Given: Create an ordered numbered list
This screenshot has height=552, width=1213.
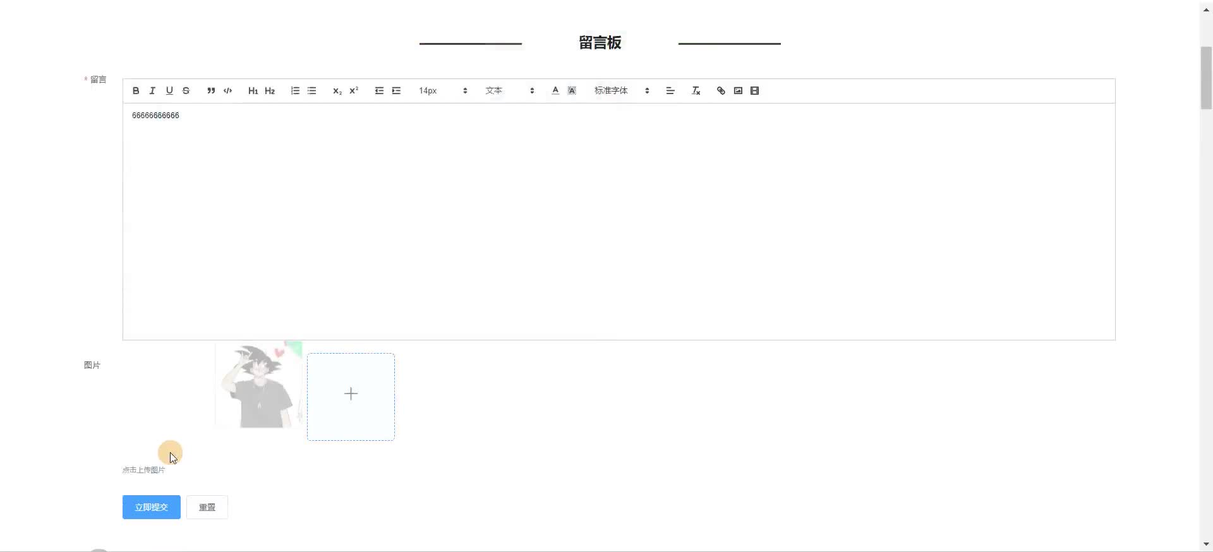Looking at the screenshot, I should click(x=295, y=91).
